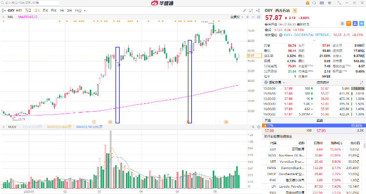Switch to the 五日 five-day chart tab
The height and width of the screenshot is (194, 366).
tap(28, 11)
